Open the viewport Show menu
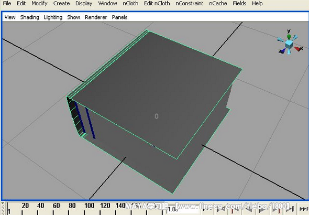 73,17
